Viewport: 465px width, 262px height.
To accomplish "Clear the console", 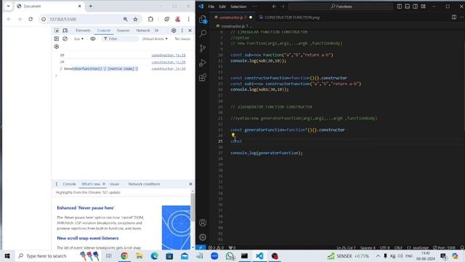I will [65, 39].
